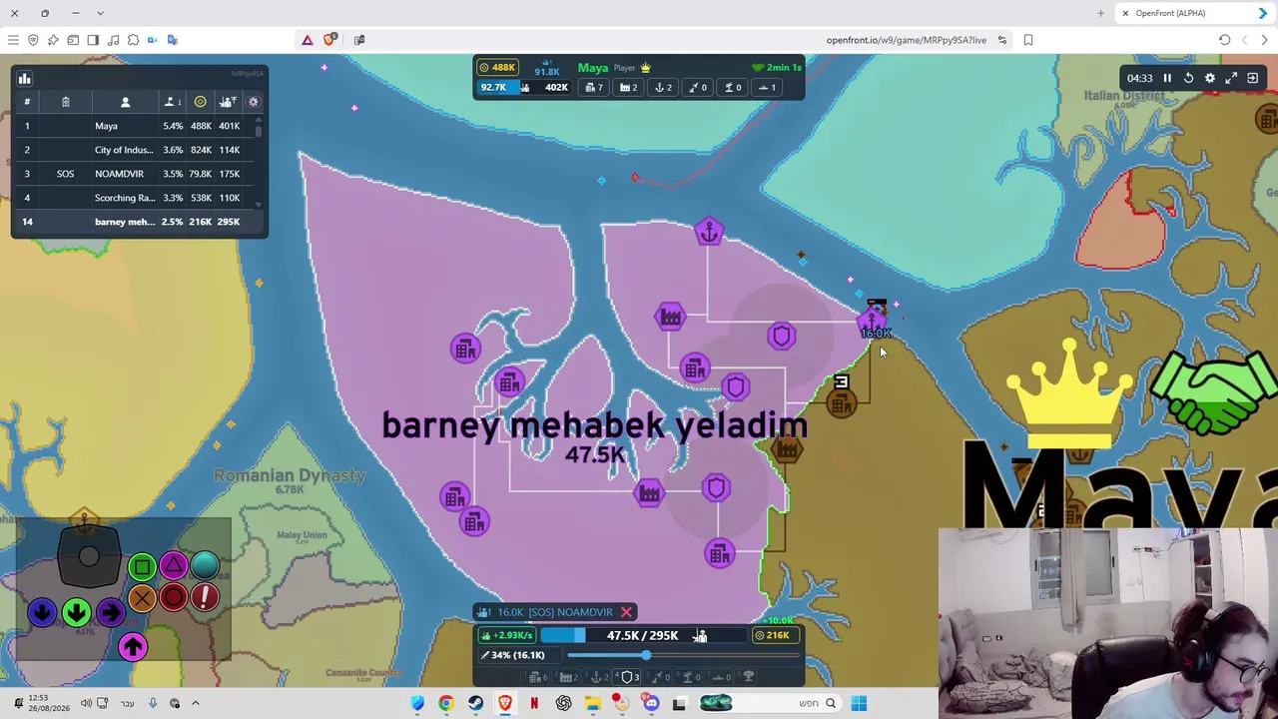
Task: Cancel the 16.0K attack on NOAMDVIR
Action: pos(626,612)
